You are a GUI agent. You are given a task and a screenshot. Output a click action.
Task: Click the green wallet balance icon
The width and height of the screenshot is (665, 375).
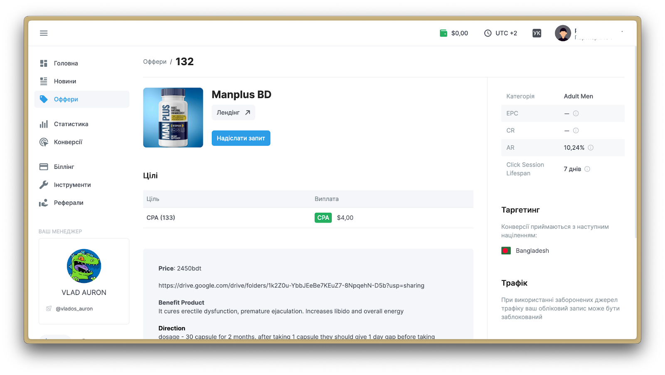[443, 33]
